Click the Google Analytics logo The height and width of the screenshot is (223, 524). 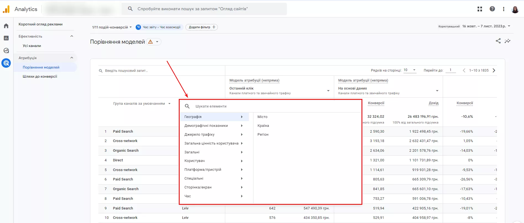(6, 9)
